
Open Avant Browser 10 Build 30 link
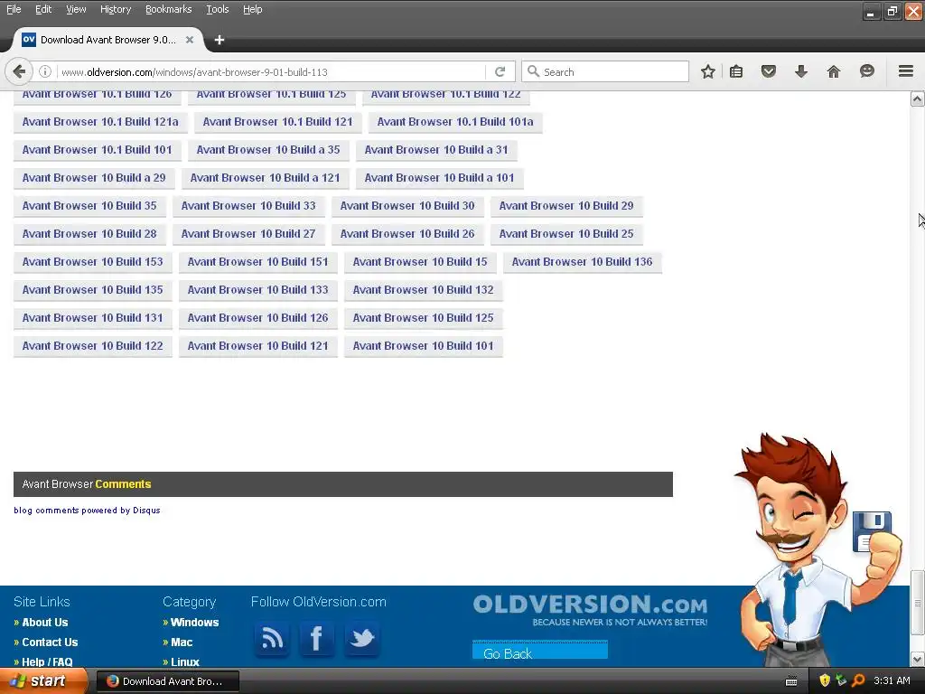click(407, 206)
